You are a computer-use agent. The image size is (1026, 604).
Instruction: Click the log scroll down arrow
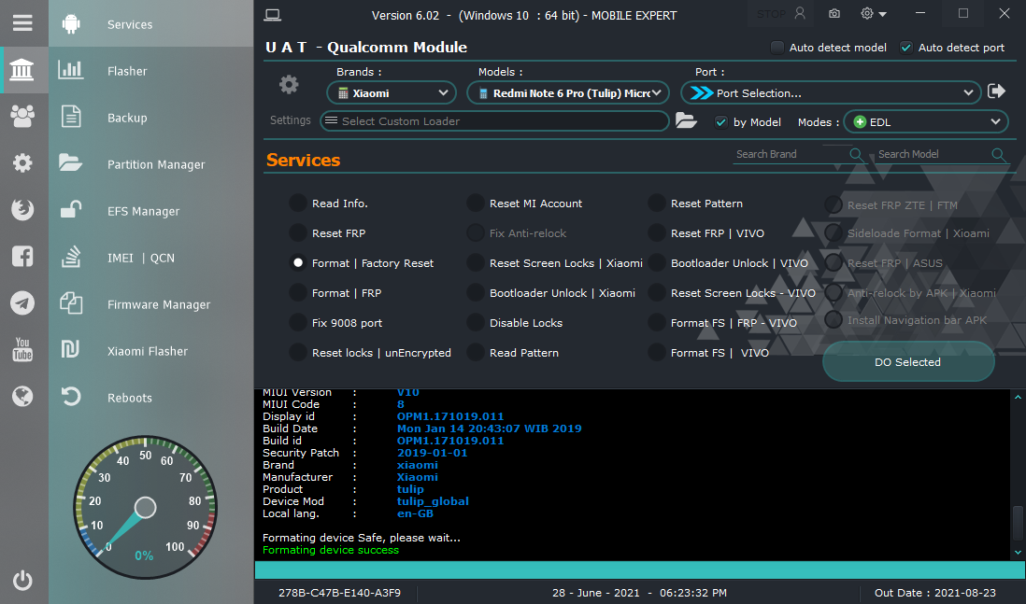(x=1018, y=553)
